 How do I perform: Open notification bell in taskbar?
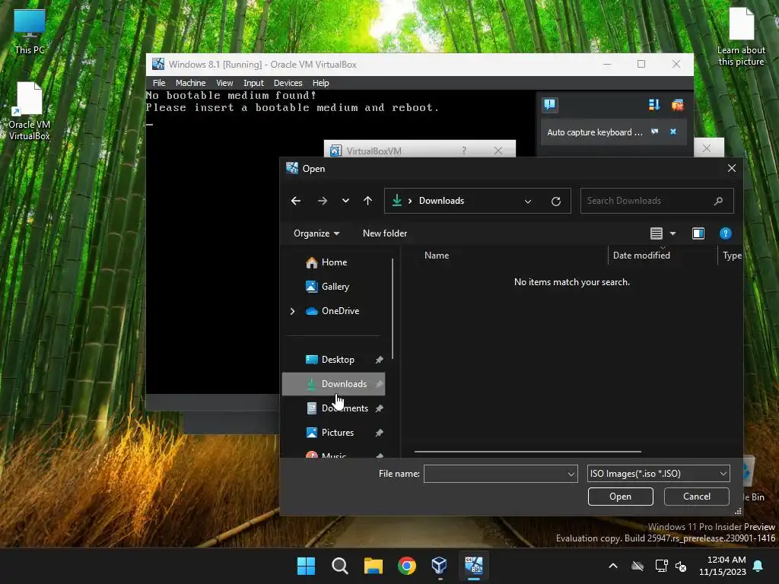click(x=758, y=566)
